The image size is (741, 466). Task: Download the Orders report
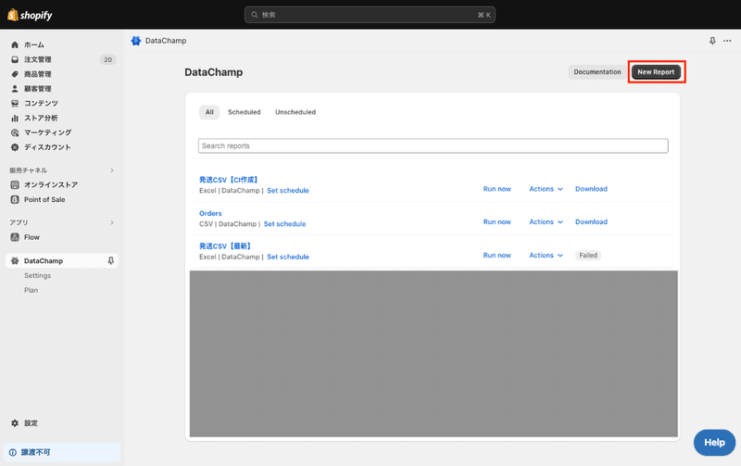coord(591,221)
